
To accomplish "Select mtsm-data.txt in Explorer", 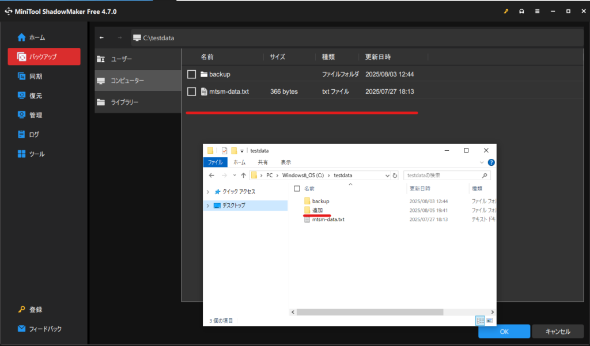I will pos(328,219).
